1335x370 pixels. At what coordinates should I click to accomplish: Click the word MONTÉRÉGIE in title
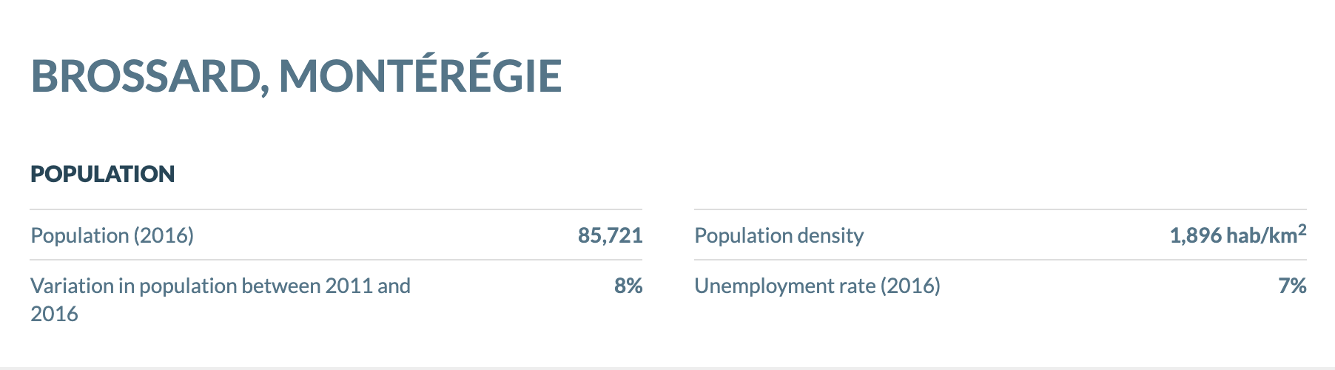[x=420, y=75]
